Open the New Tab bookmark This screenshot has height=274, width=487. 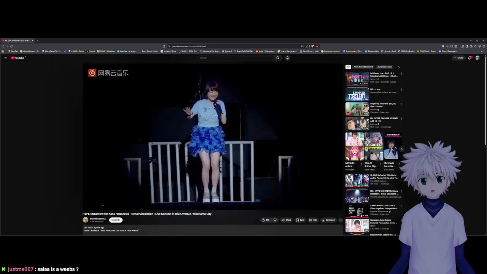click(13, 51)
